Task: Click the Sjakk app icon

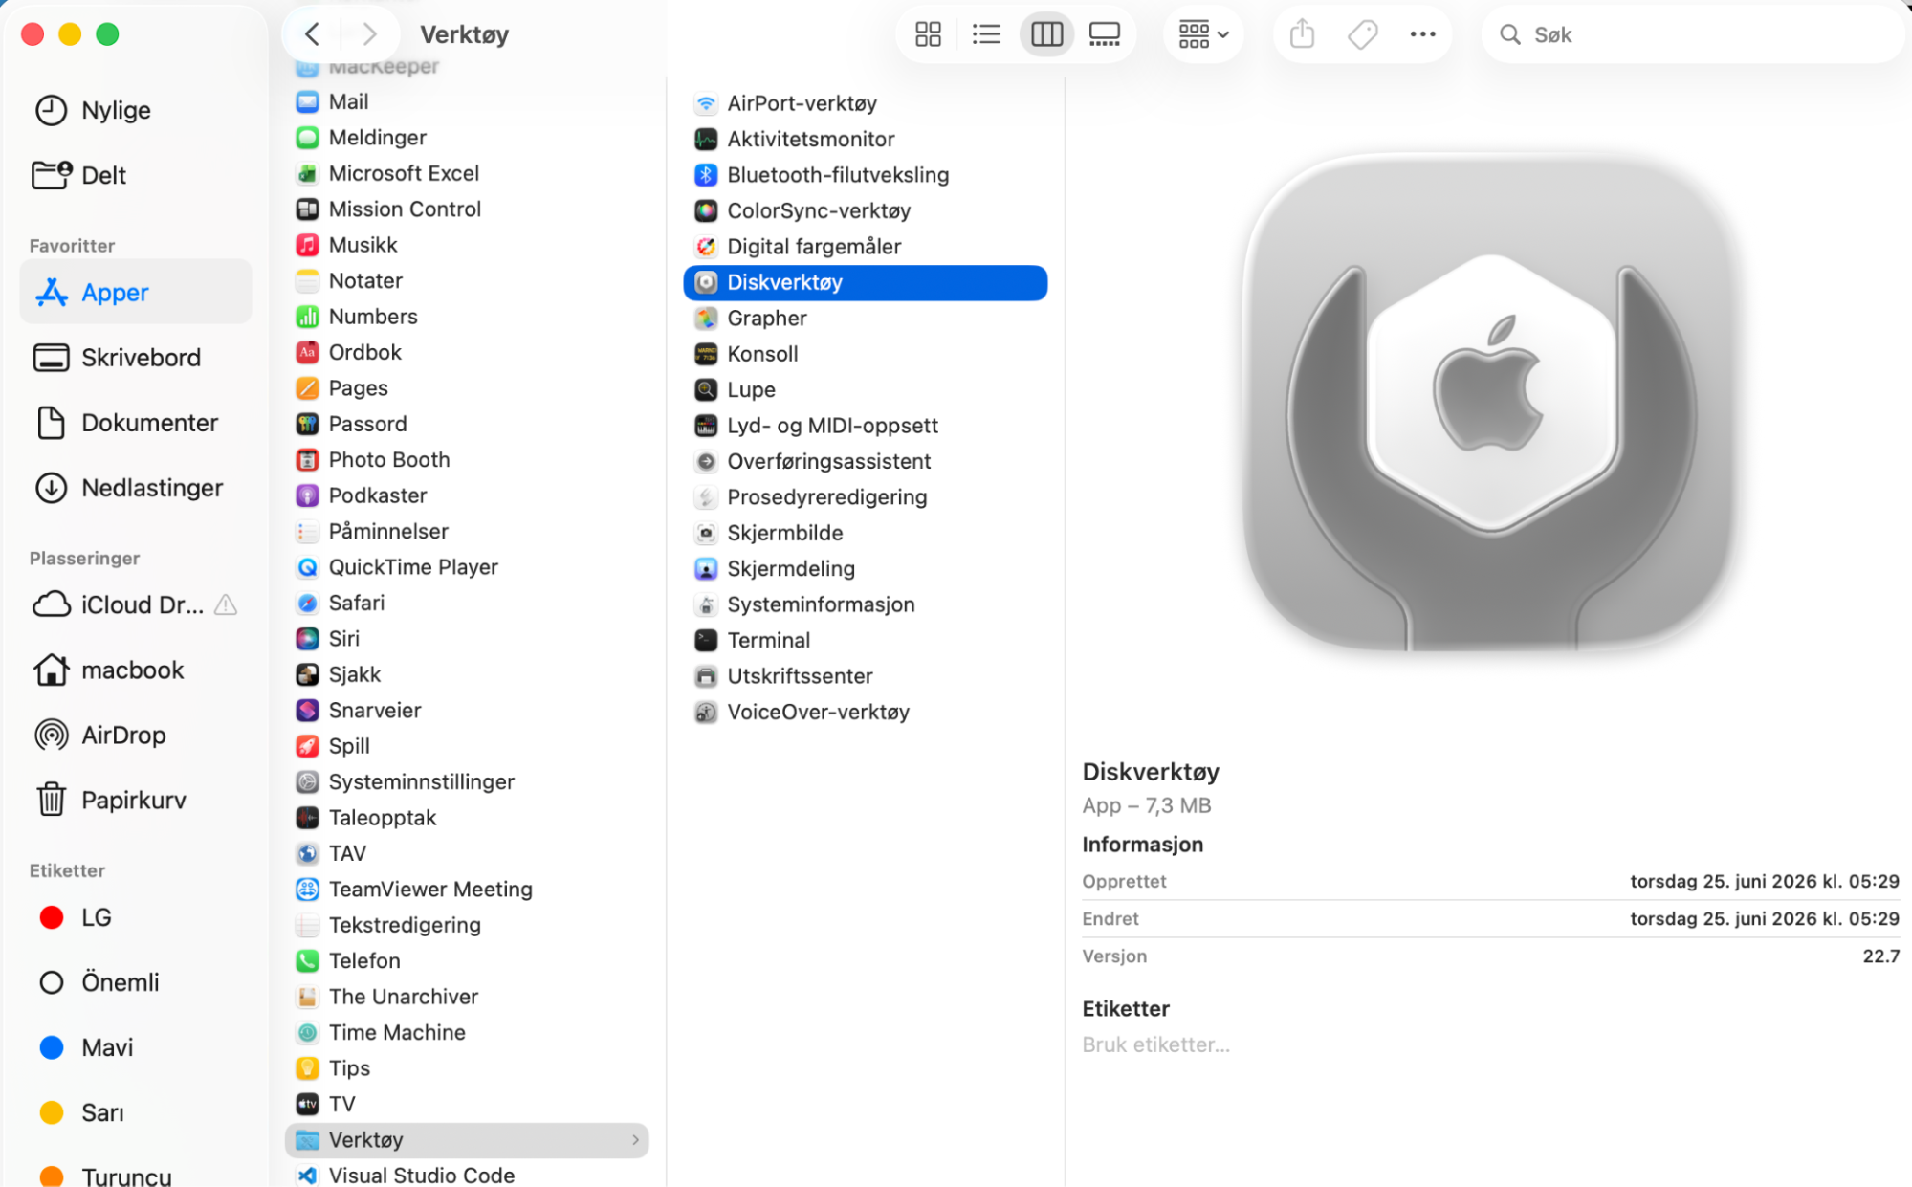Action: click(307, 674)
